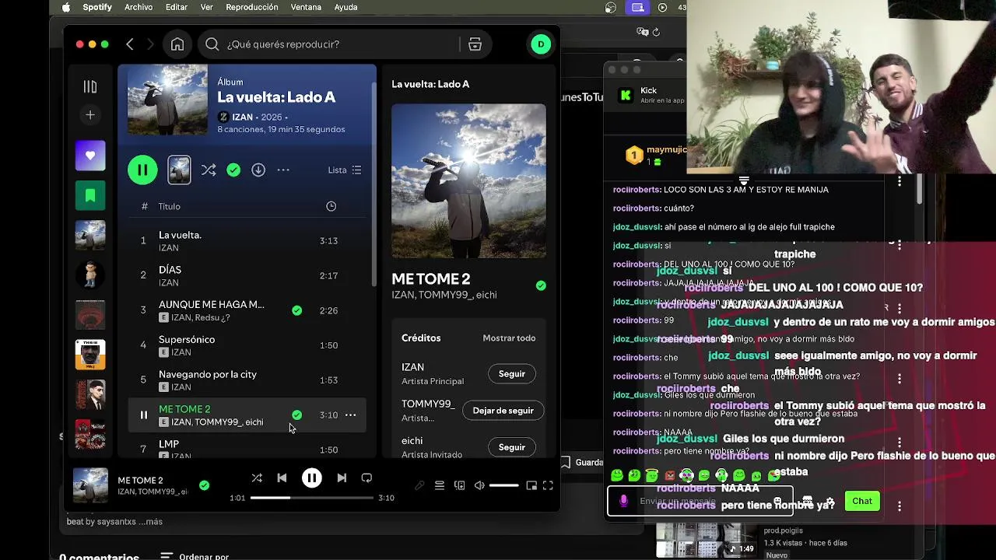Open the green D profile avatar
This screenshot has width=996, height=560.
click(x=541, y=44)
